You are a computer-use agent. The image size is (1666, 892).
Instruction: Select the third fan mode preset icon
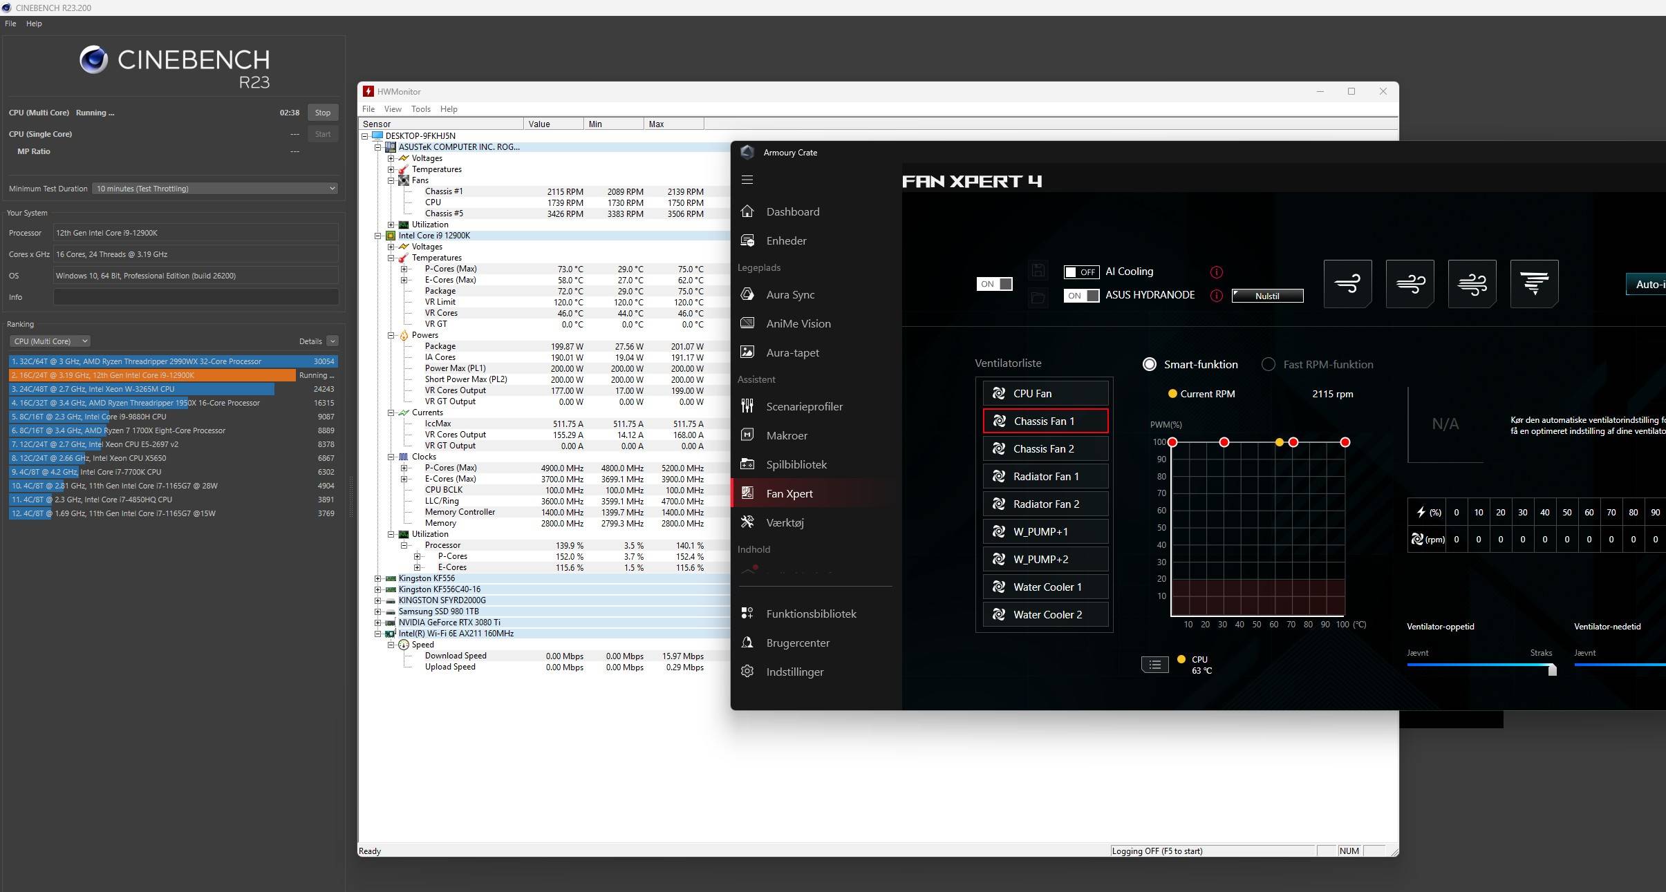click(1472, 284)
